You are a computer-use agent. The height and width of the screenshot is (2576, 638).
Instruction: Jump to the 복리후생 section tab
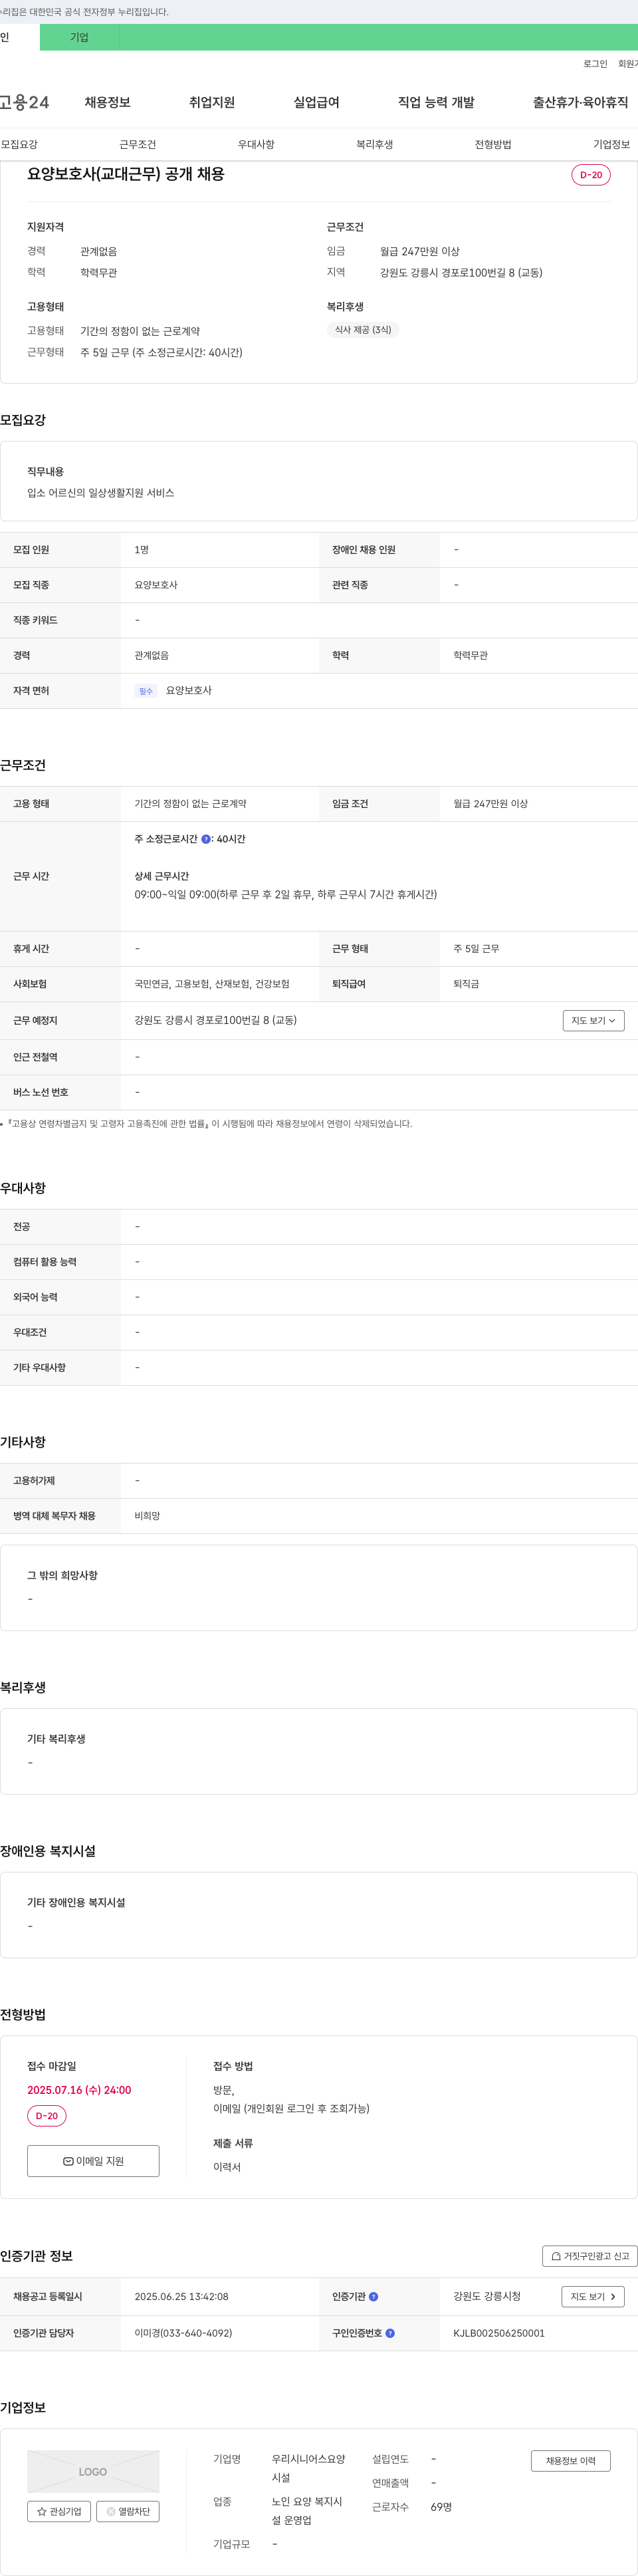tap(375, 145)
